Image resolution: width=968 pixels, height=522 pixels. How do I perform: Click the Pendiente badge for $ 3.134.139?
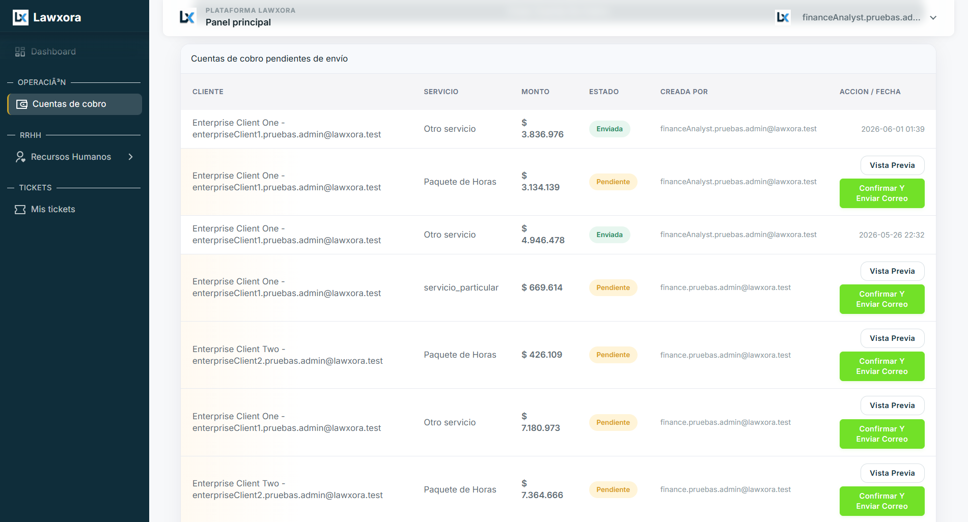coord(613,182)
